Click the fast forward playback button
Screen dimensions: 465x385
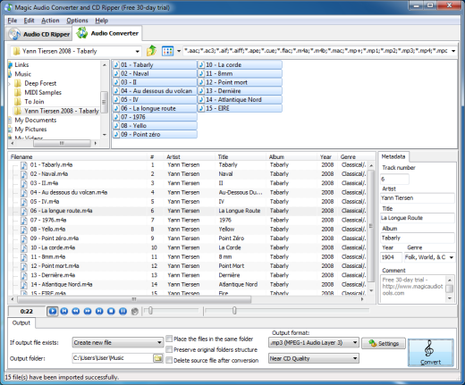tap(88, 312)
